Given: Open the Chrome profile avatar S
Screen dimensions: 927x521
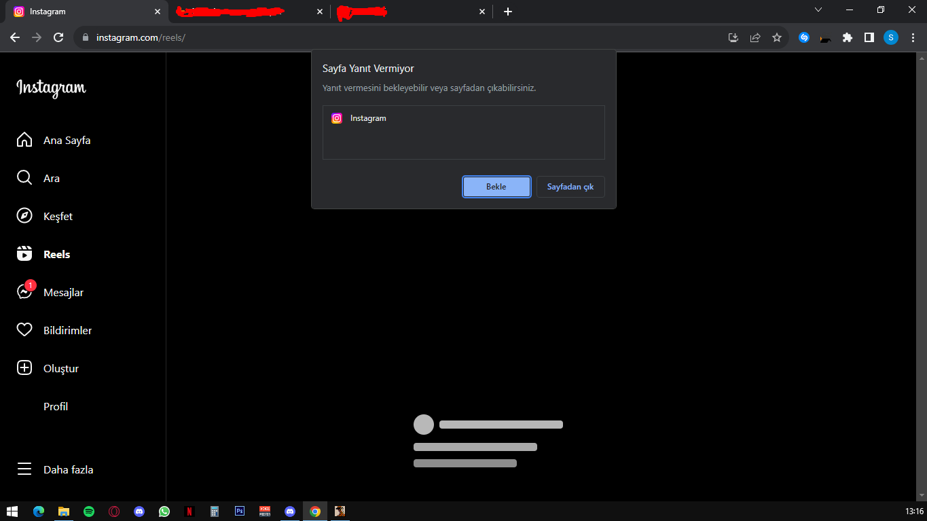Looking at the screenshot, I should click(x=891, y=38).
